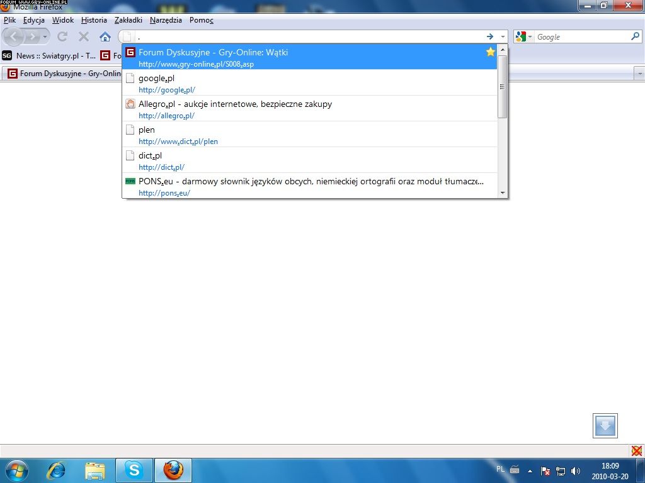Click the Firefox taskbar button
The height and width of the screenshot is (483, 645).
tap(173, 470)
